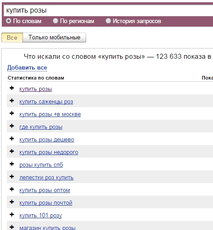
Task: Click plus icon next to 'лепестки роз купить'
Action: [12, 177]
